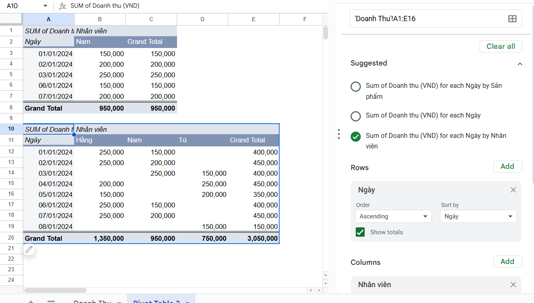Select column C header
The width and height of the screenshot is (534, 303).
[x=151, y=19]
